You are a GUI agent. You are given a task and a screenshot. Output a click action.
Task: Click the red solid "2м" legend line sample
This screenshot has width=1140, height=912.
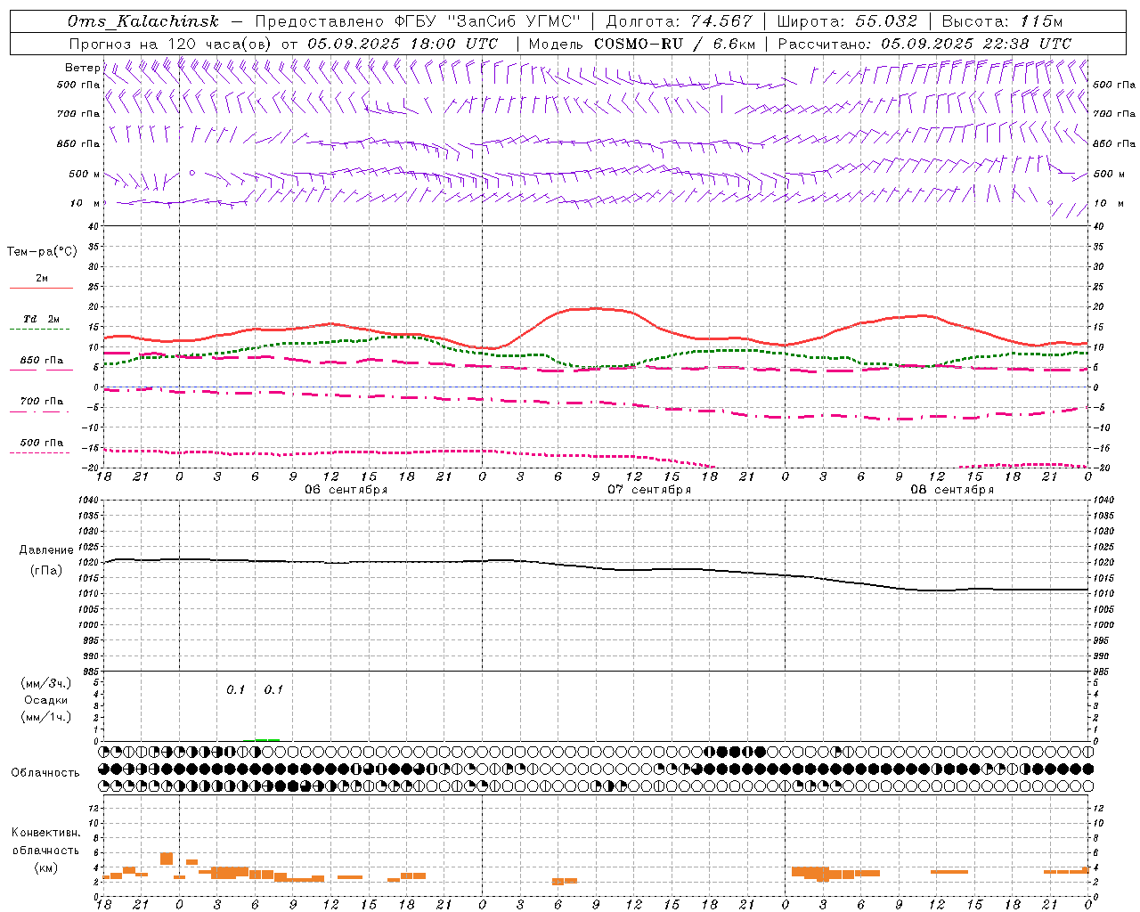(x=41, y=289)
